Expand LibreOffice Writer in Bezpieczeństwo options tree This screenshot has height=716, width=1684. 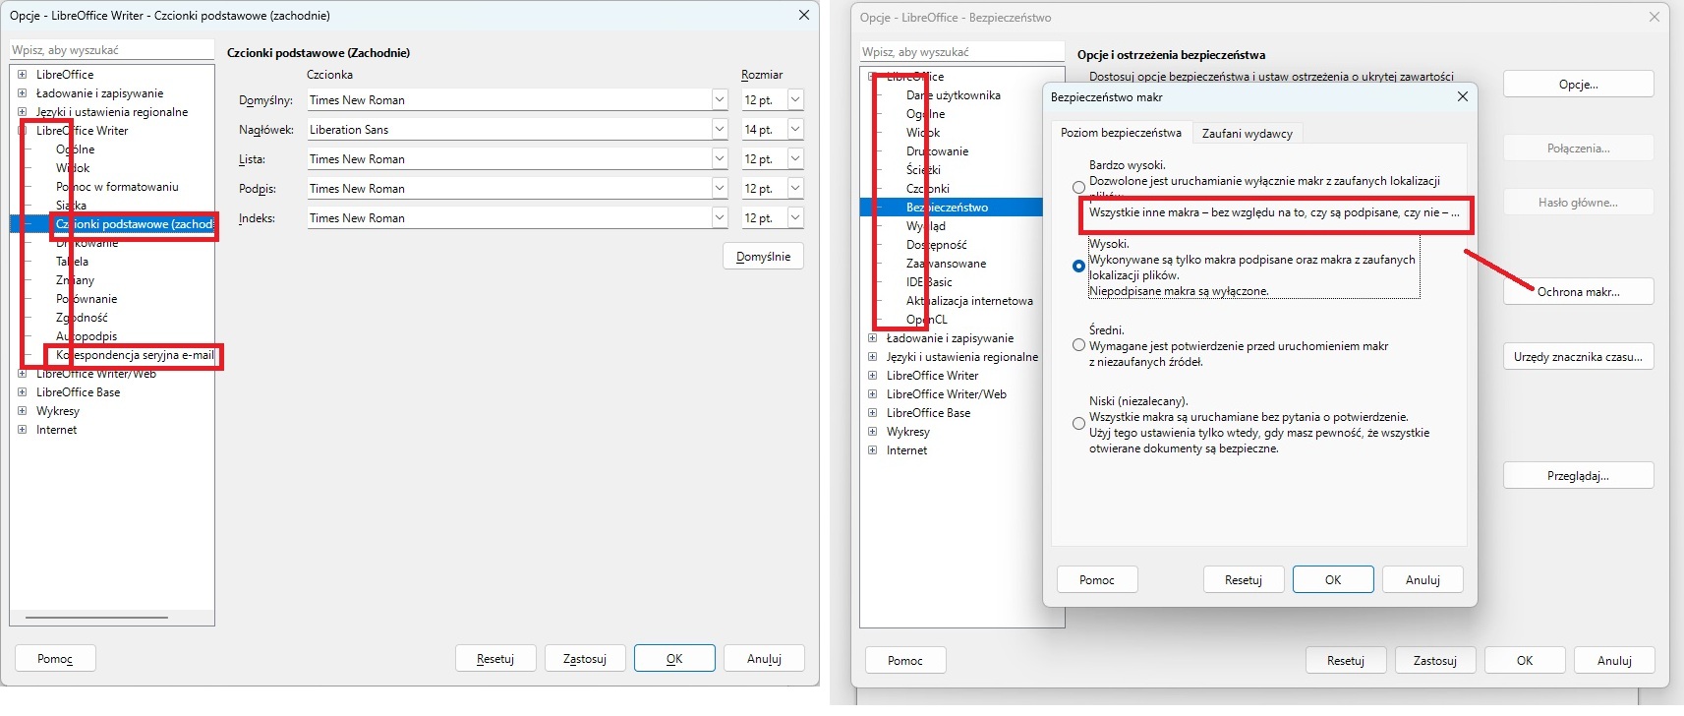(872, 376)
